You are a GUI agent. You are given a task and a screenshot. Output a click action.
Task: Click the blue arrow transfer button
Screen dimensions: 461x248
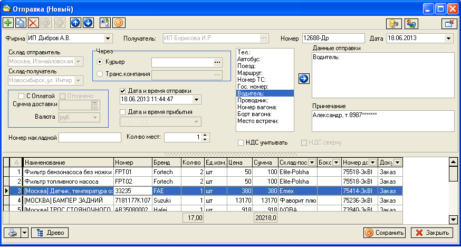(x=304, y=79)
